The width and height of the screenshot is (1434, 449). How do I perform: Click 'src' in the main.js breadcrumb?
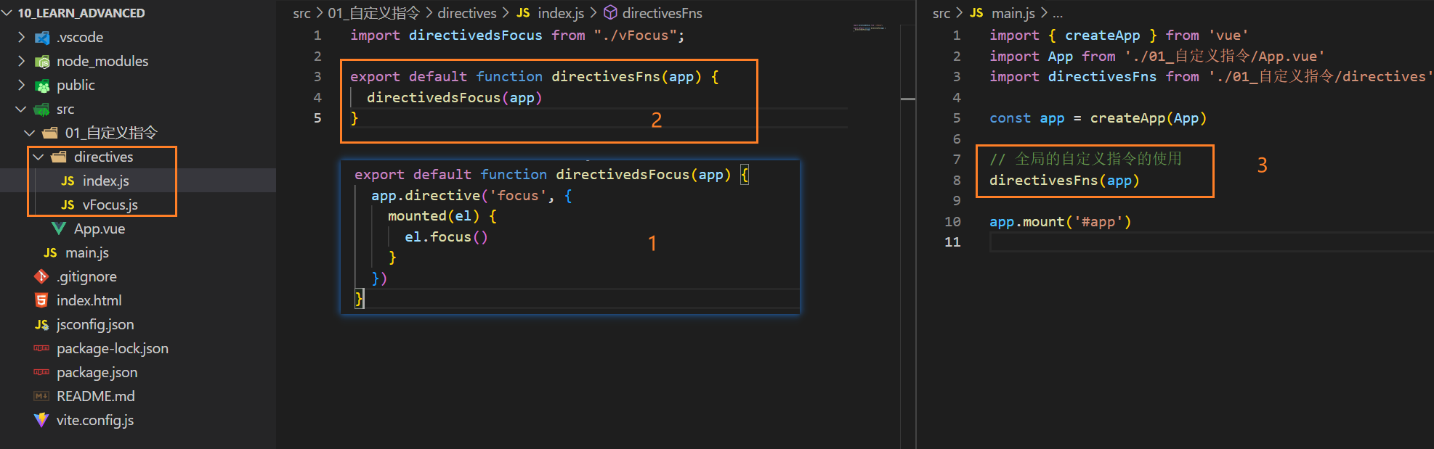click(941, 13)
